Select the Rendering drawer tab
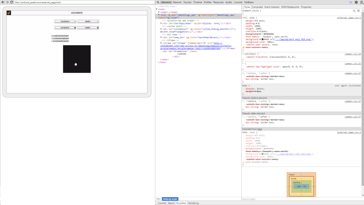Image resolution: width=364 pixels, height=205 pixels. click(194, 203)
